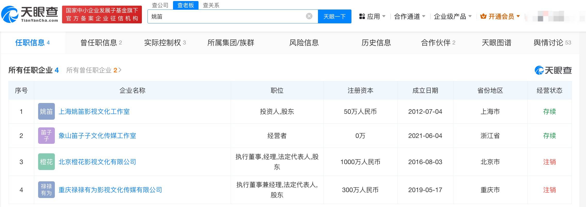Image resolution: width=586 pixels, height=207 pixels.
Task: Open the 曾任职信息 tab
Action: (101, 43)
